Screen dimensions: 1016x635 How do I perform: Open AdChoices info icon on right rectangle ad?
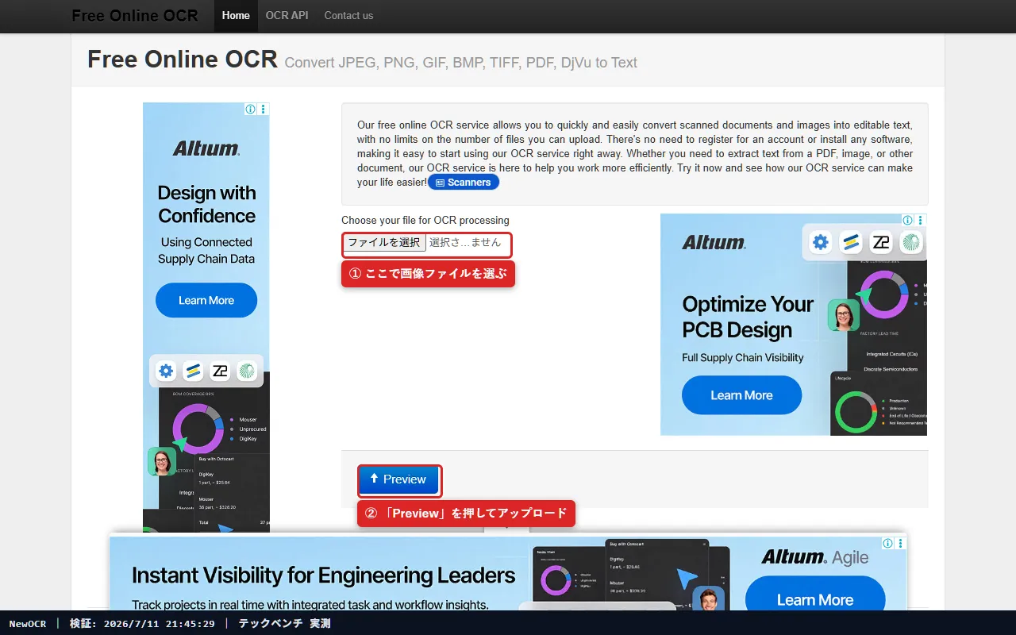[907, 220]
